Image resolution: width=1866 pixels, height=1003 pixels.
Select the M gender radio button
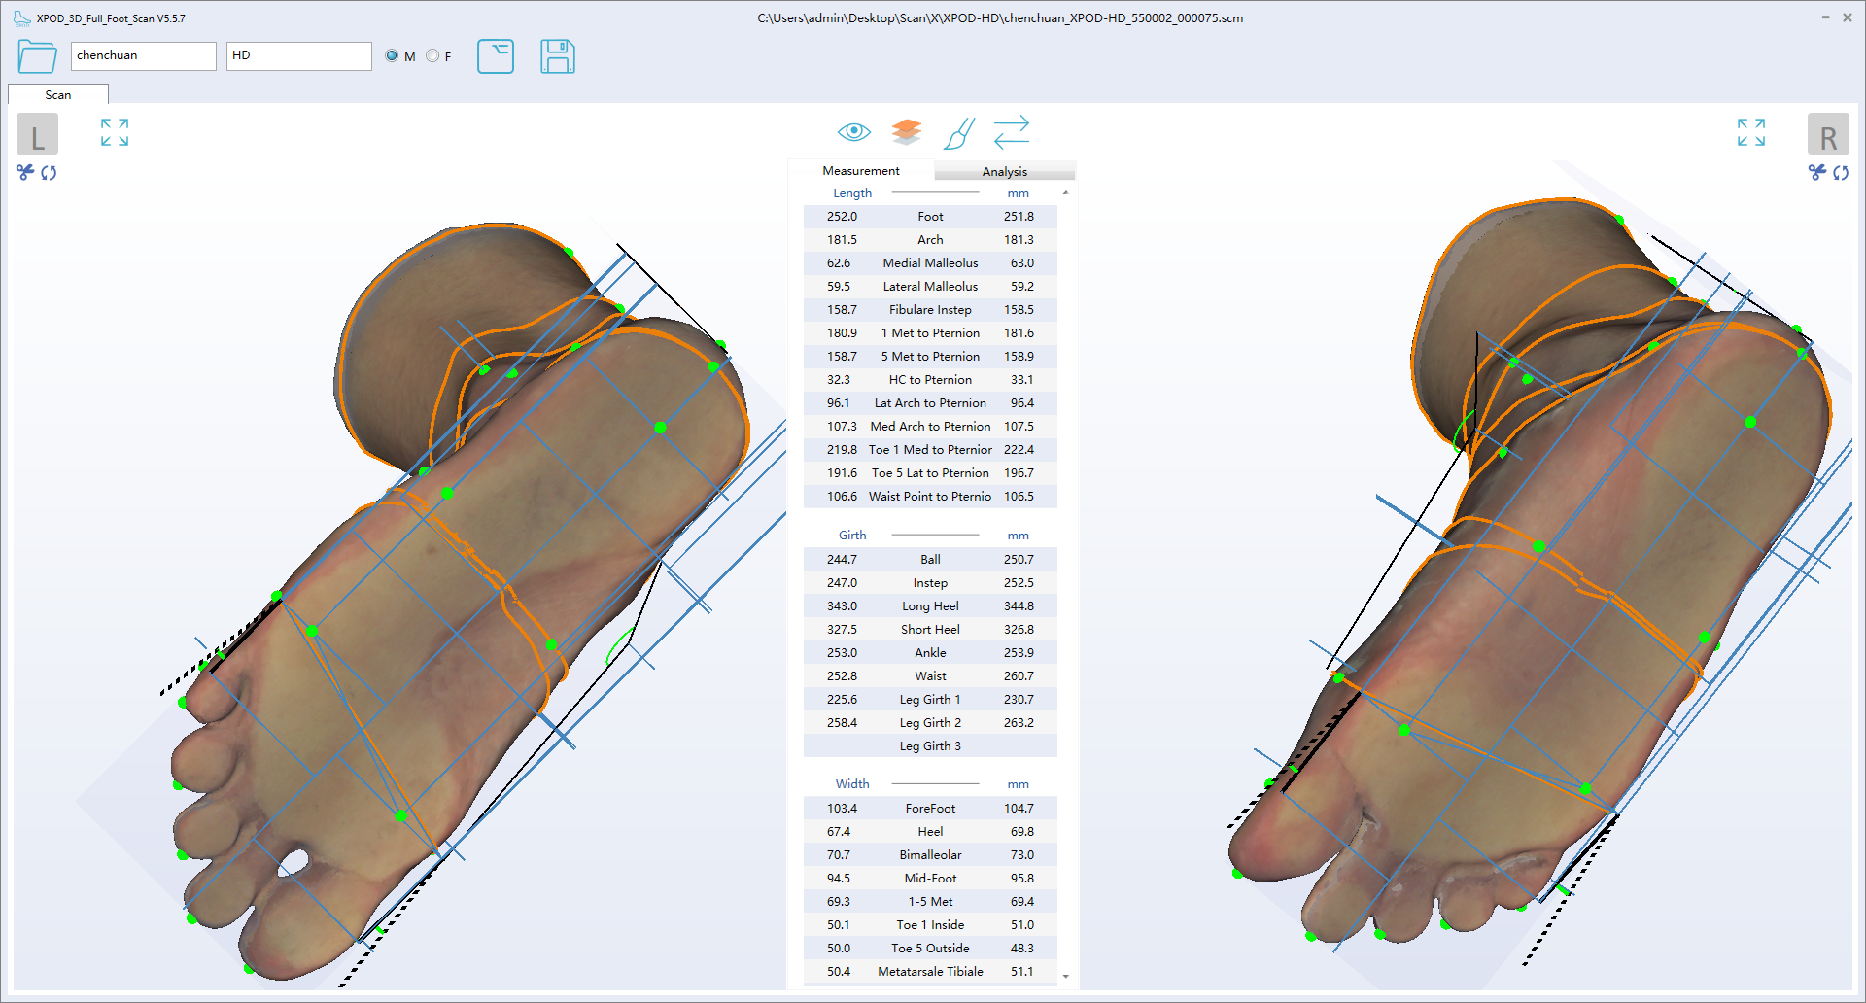pyautogui.click(x=392, y=56)
